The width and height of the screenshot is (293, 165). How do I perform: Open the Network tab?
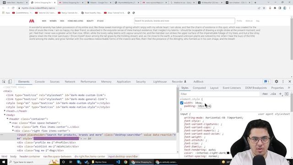70,82
